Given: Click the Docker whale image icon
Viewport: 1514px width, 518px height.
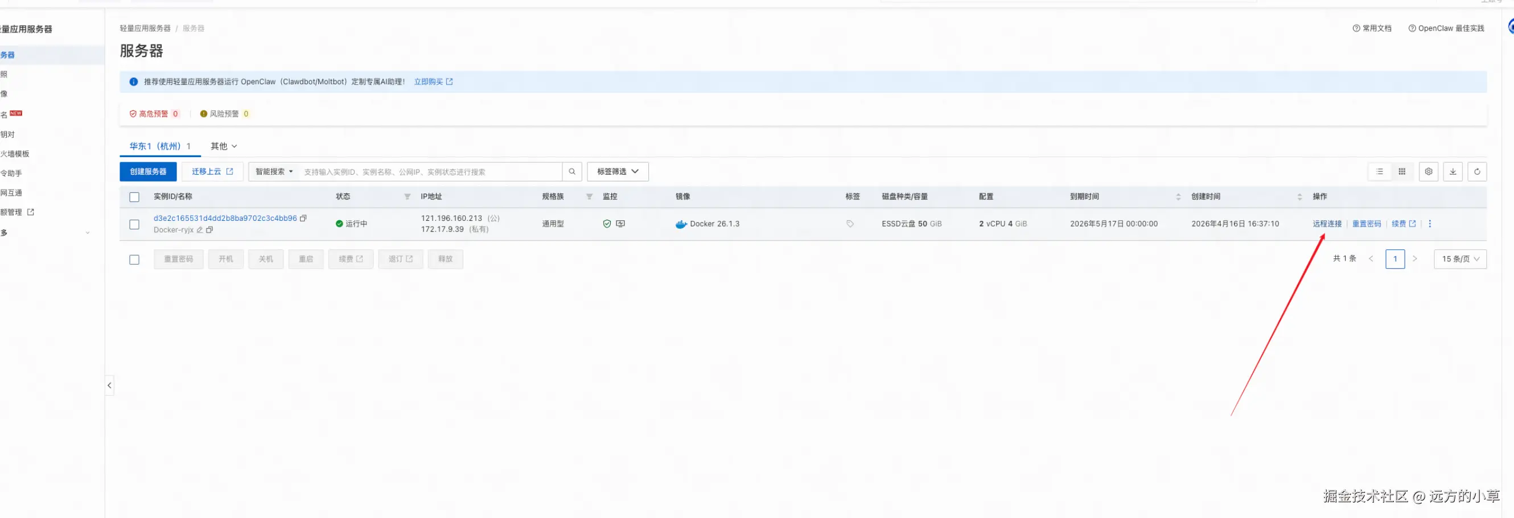Looking at the screenshot, I should click(681, 224).
